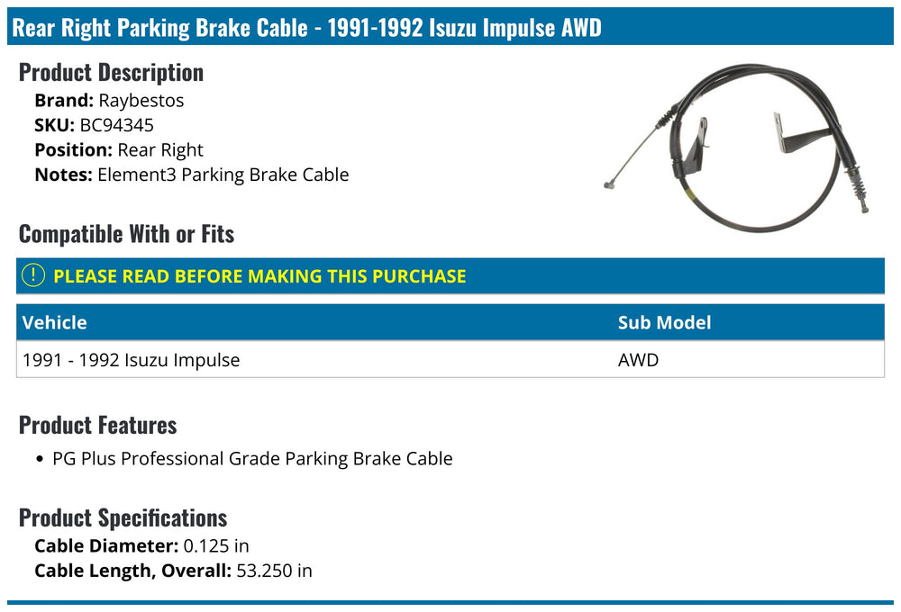Click the Product Description heading
901x612 pixels.
[x=111, y=73]
